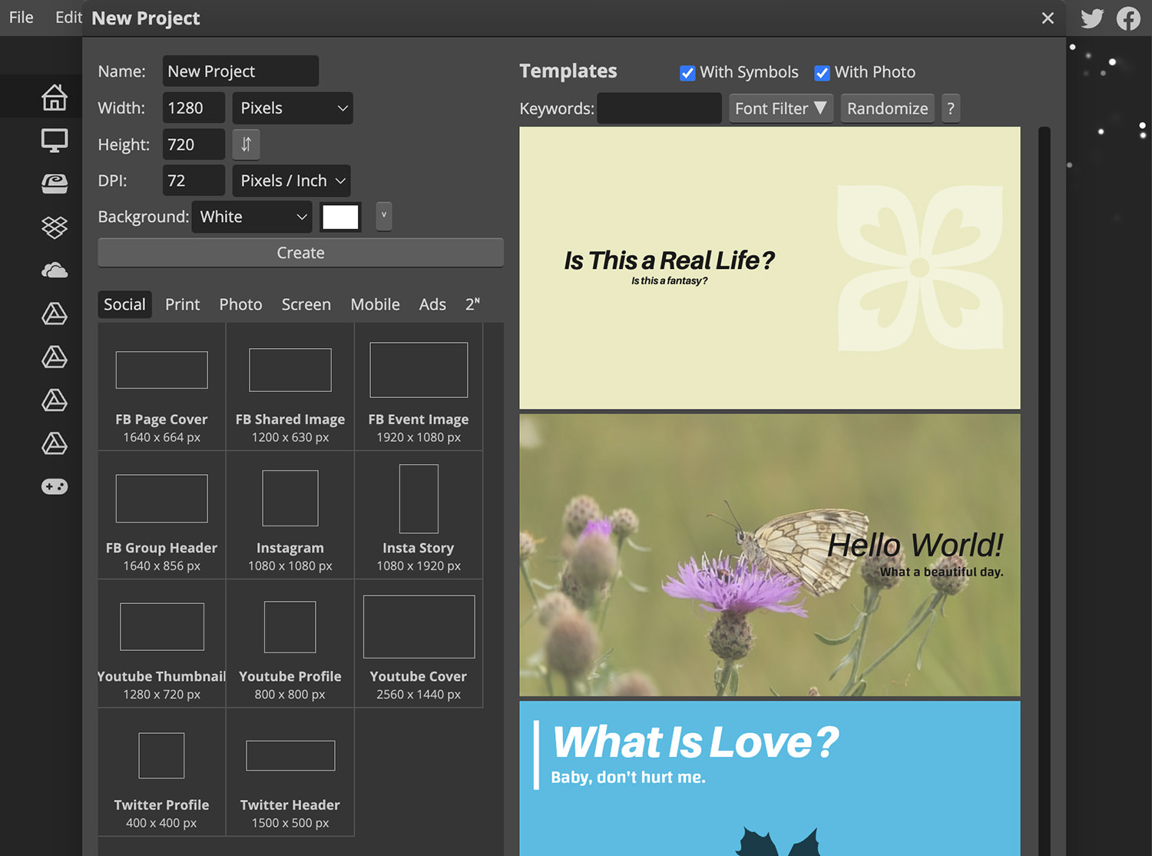
Task: Open the Home icon in the sidebar
Action: 55,98
